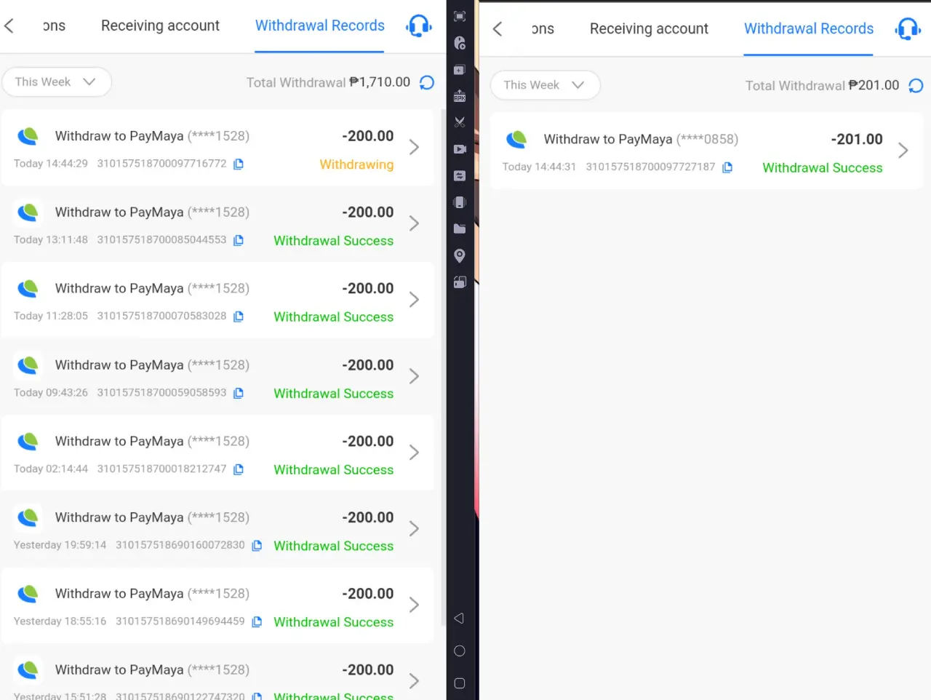Copy order number 310157518700070583028
Viewport: 931px width, 700px height.
[x=239, y=317]
